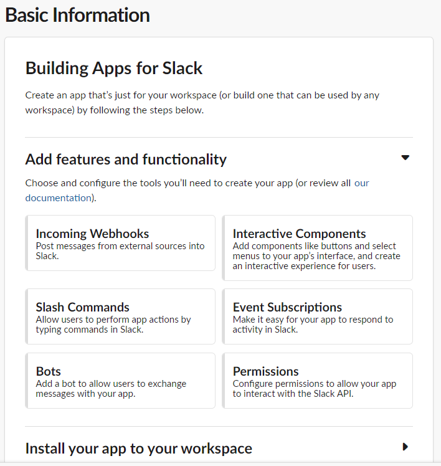The height and width of the screenshot is (466, 441).
Task: Open the Permissions configuration card
Action: [x=317, y=381]
